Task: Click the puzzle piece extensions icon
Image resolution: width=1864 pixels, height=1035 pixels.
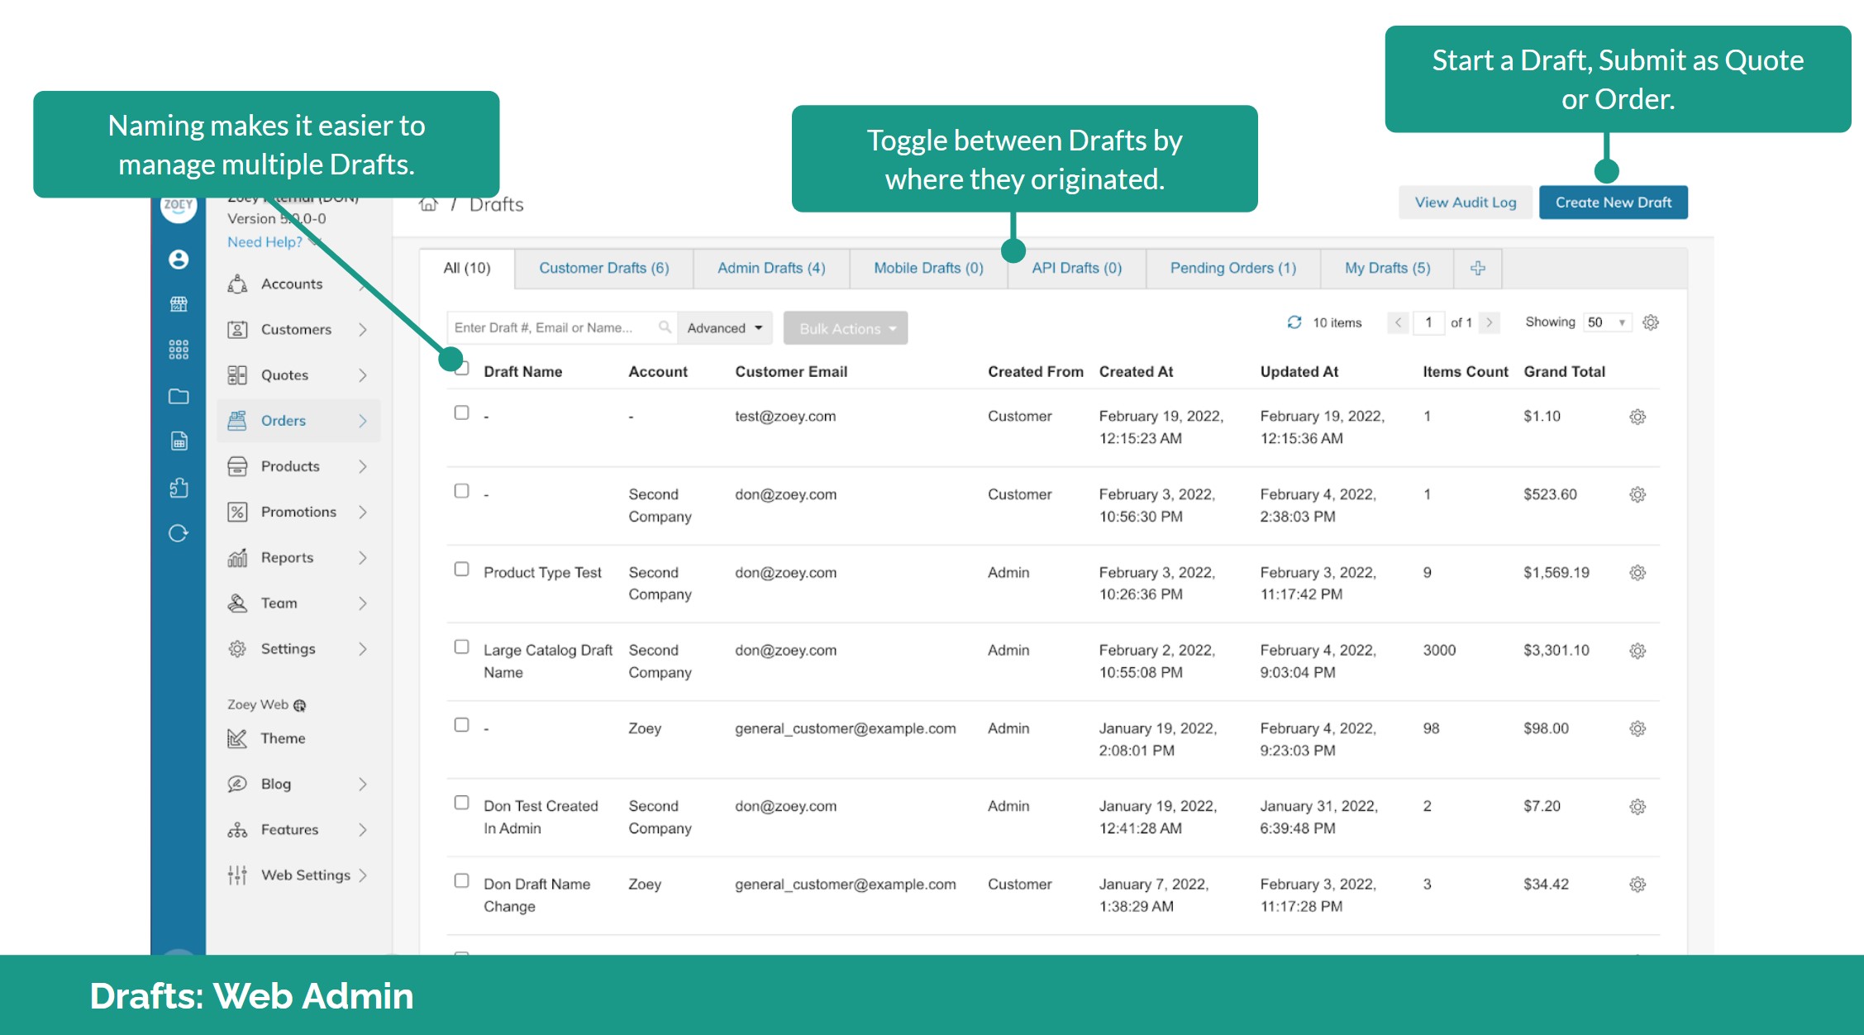Action: click(179, 488)
